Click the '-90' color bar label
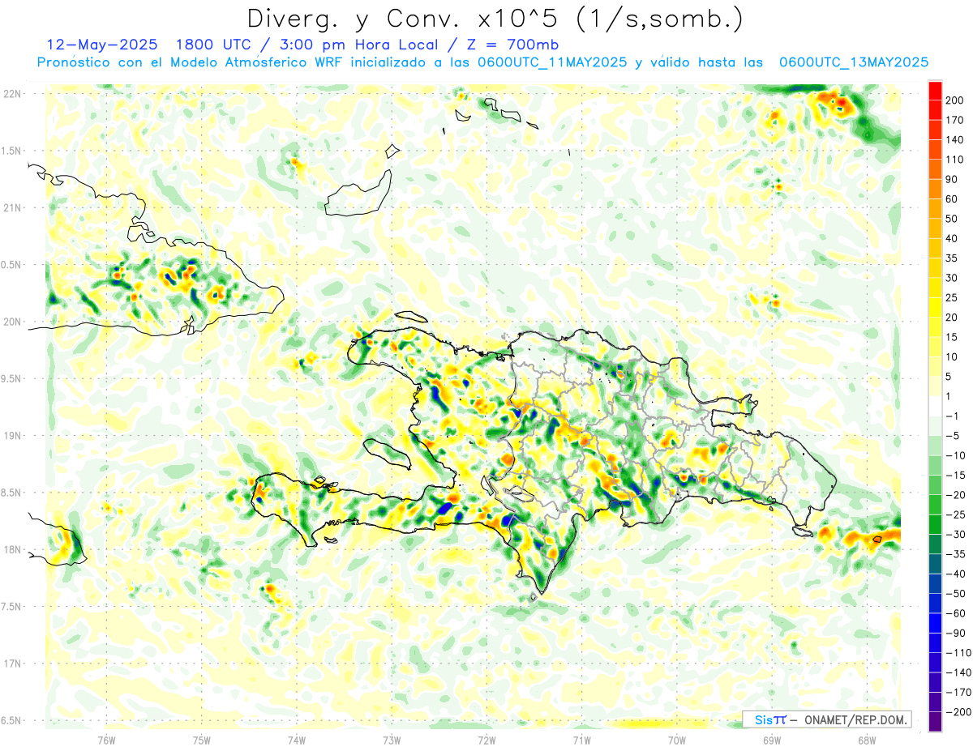This screenshot has height=751, width=973. pyautogui.click(x=954, y=634)
